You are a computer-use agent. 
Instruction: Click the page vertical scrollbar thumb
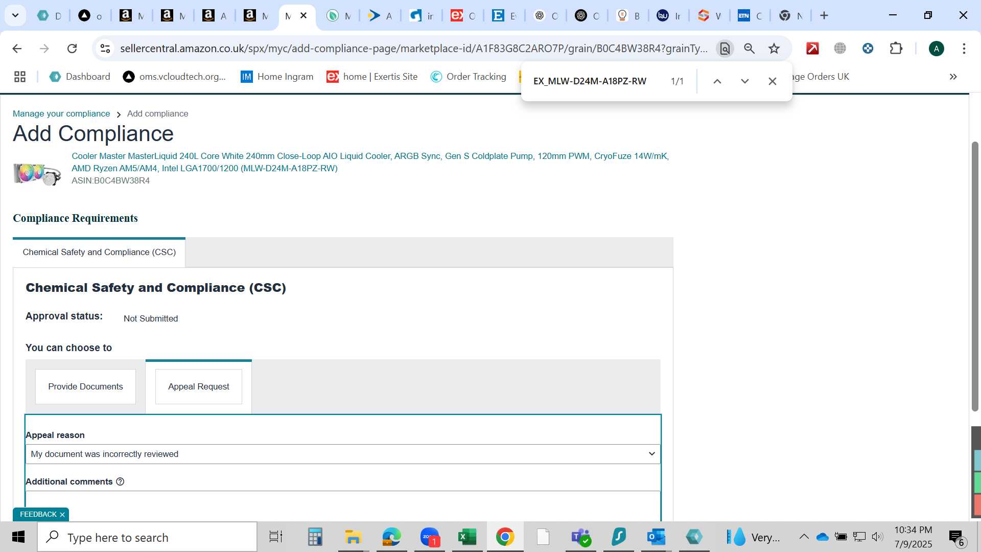[975, 276]
